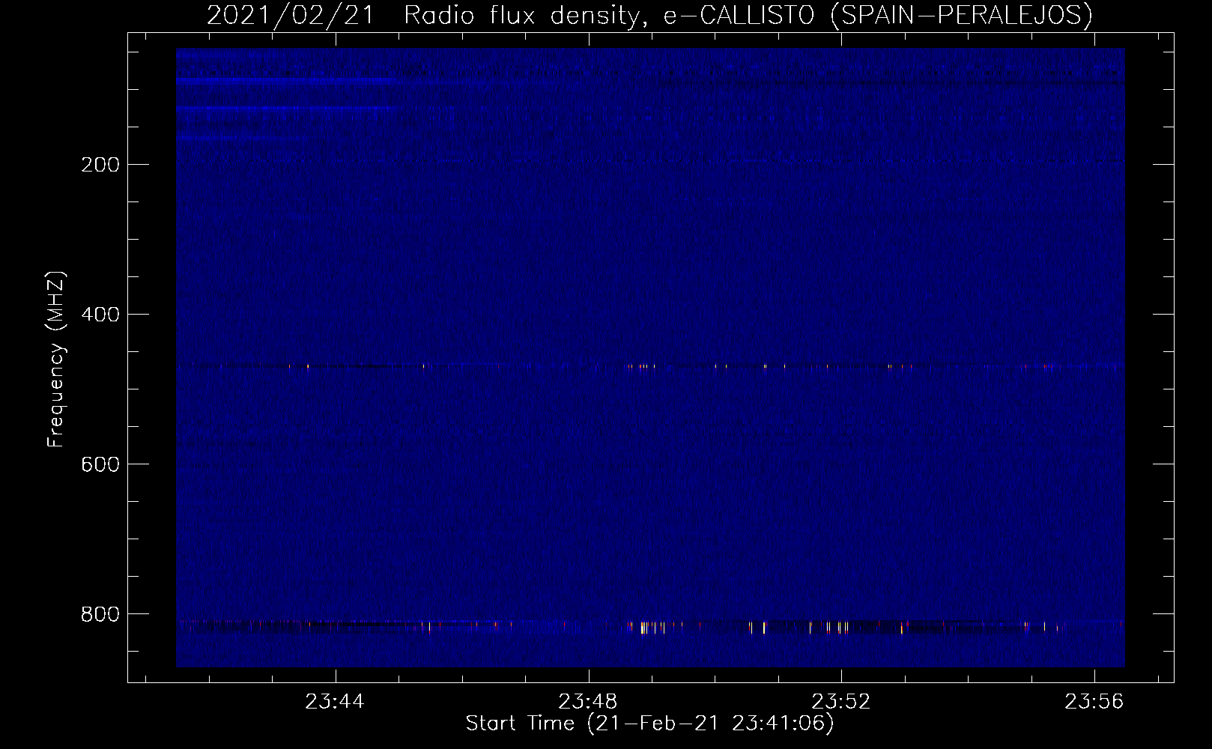
Task: Click the 'Frequency (MHZ)' axis label
Action: (56, 359)
